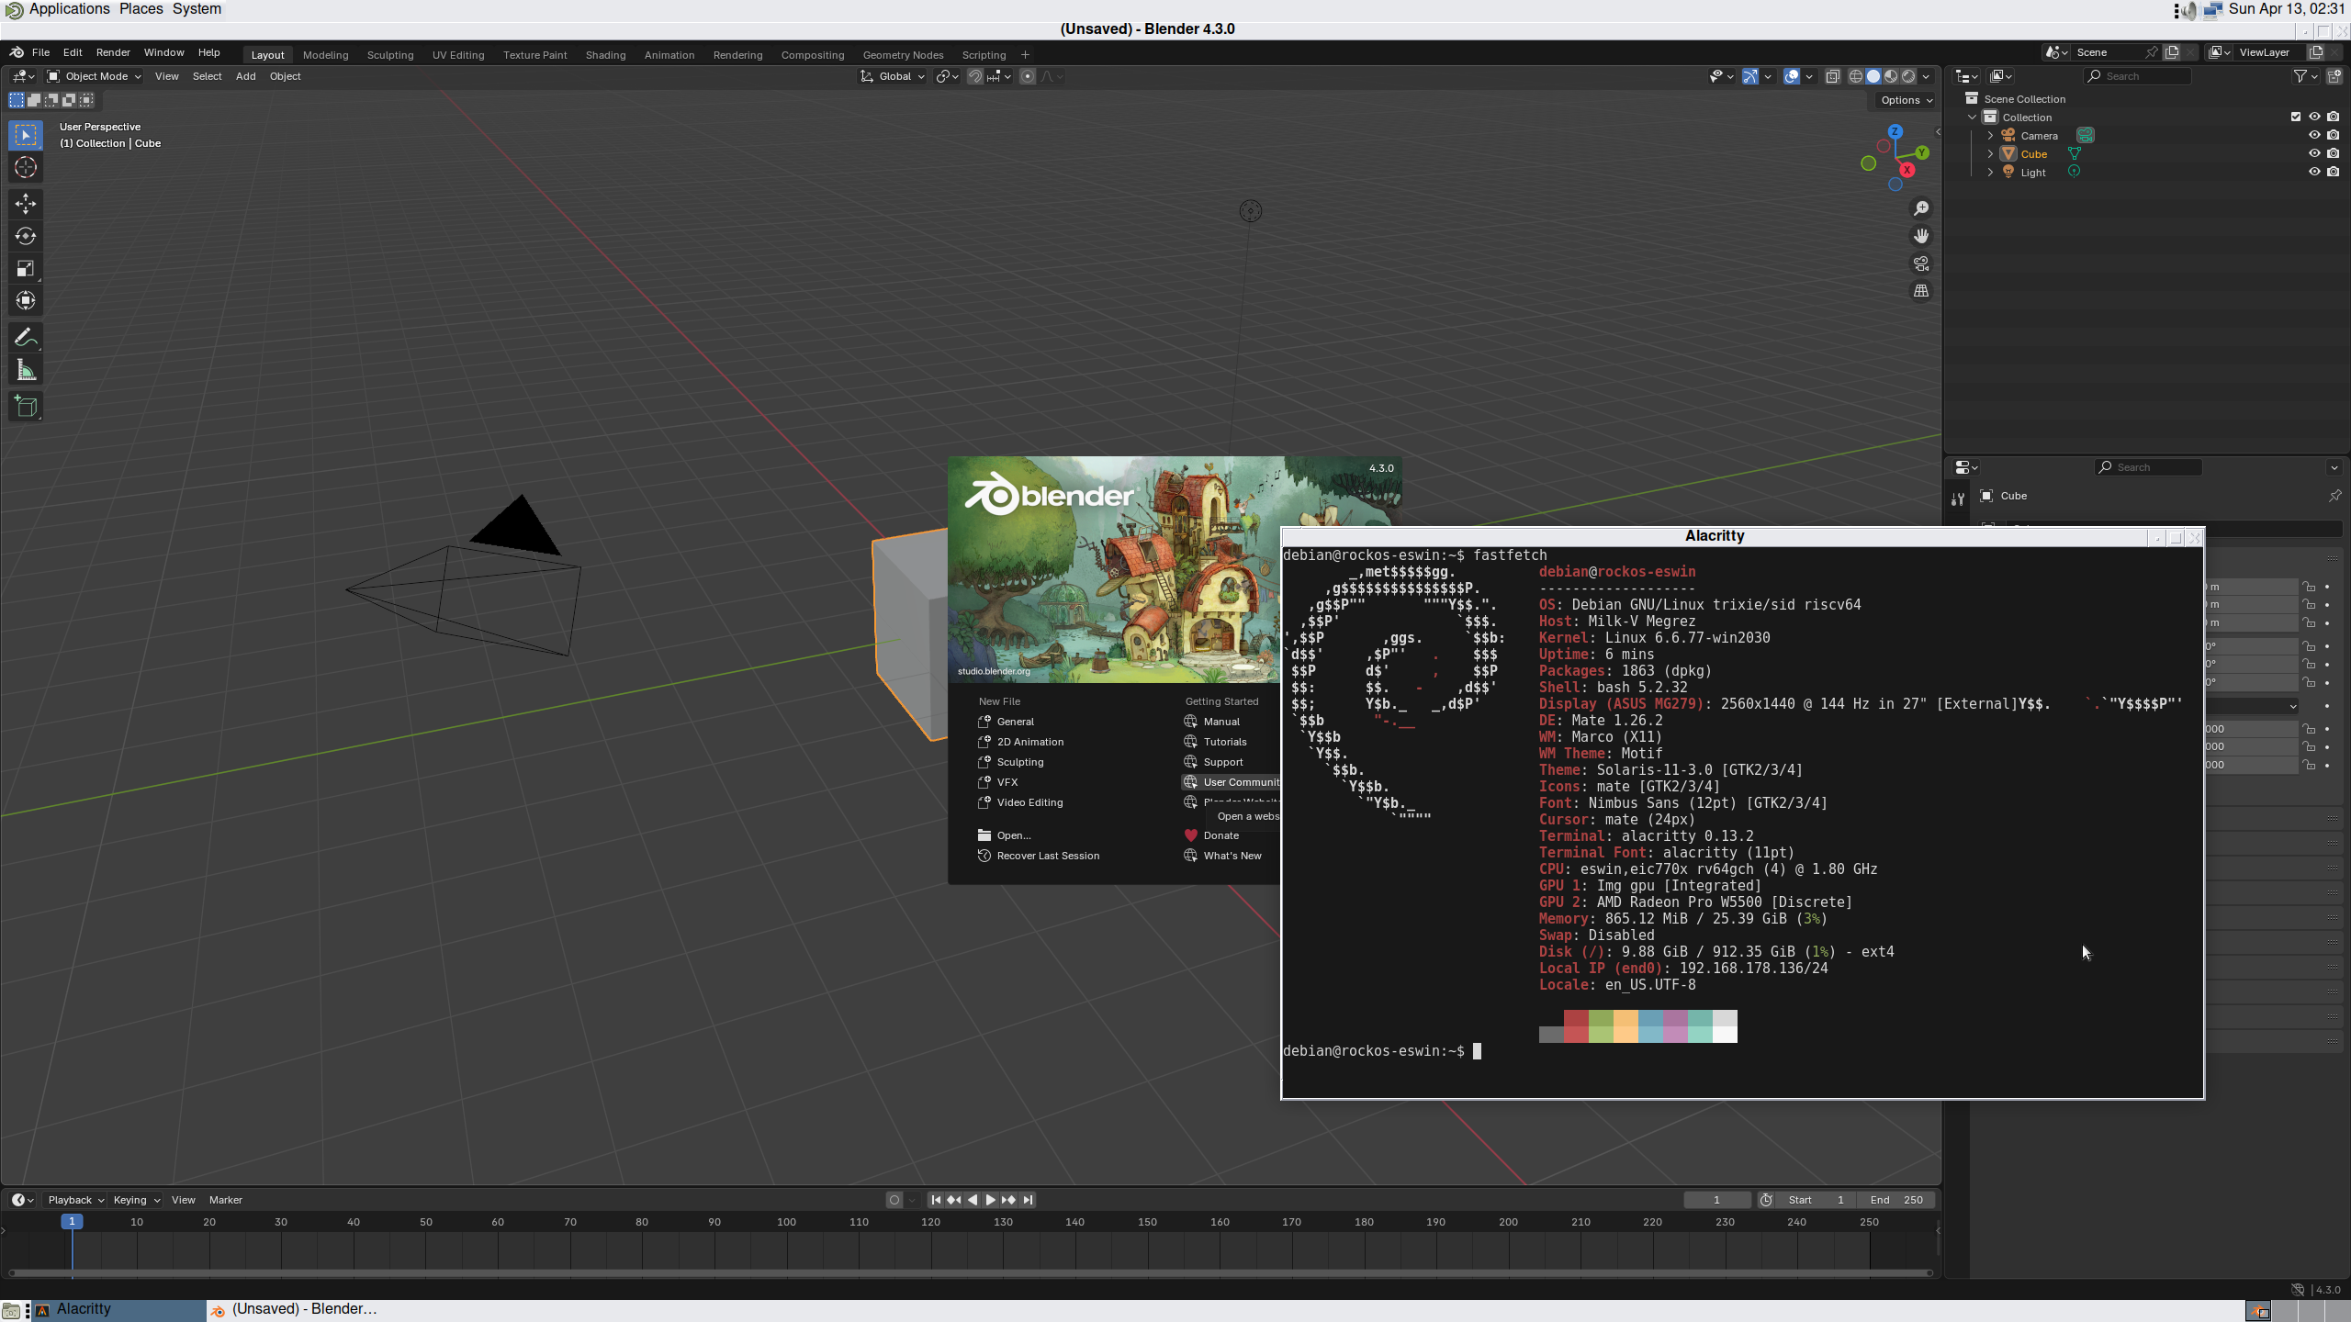Disable Cube in renders camera icon
This screenshot has width=2351, height=1322.
[x=2334, y=153]
